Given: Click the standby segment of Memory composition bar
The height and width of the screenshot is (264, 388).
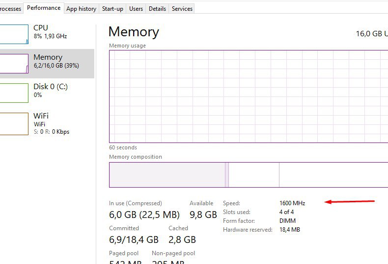Looking at the screenshot, I should (254, 175).
